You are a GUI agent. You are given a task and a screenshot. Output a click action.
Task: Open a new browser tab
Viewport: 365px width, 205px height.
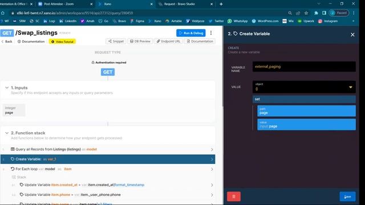click(221, 4)
